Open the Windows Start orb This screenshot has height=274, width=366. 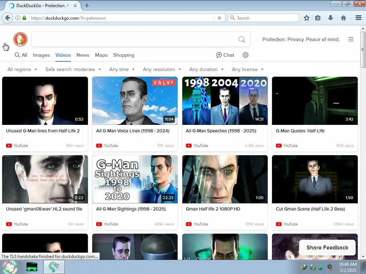9,267
